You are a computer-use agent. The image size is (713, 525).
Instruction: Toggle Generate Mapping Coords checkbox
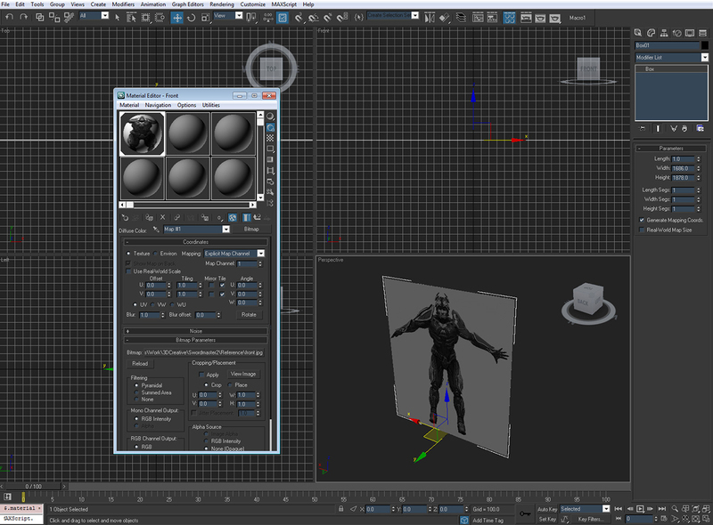(642, 220)
